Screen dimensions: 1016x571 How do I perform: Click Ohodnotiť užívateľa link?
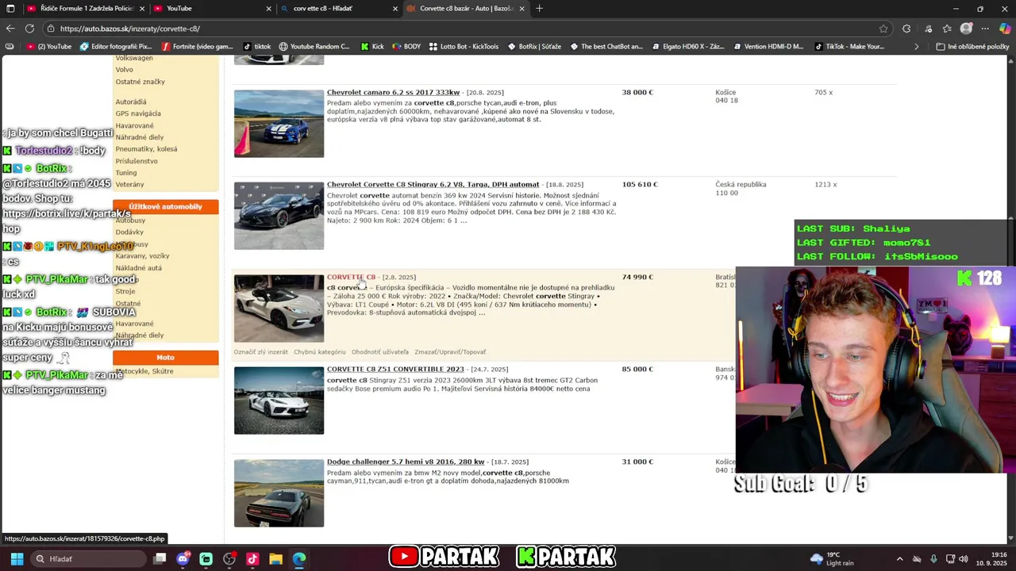[x=380, y=352]
